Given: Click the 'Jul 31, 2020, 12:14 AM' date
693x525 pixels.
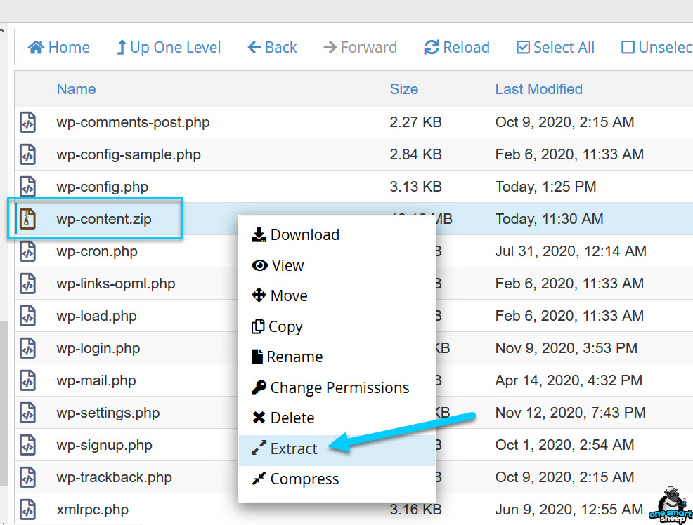Looking at the screenshot, I should [571, 251].
